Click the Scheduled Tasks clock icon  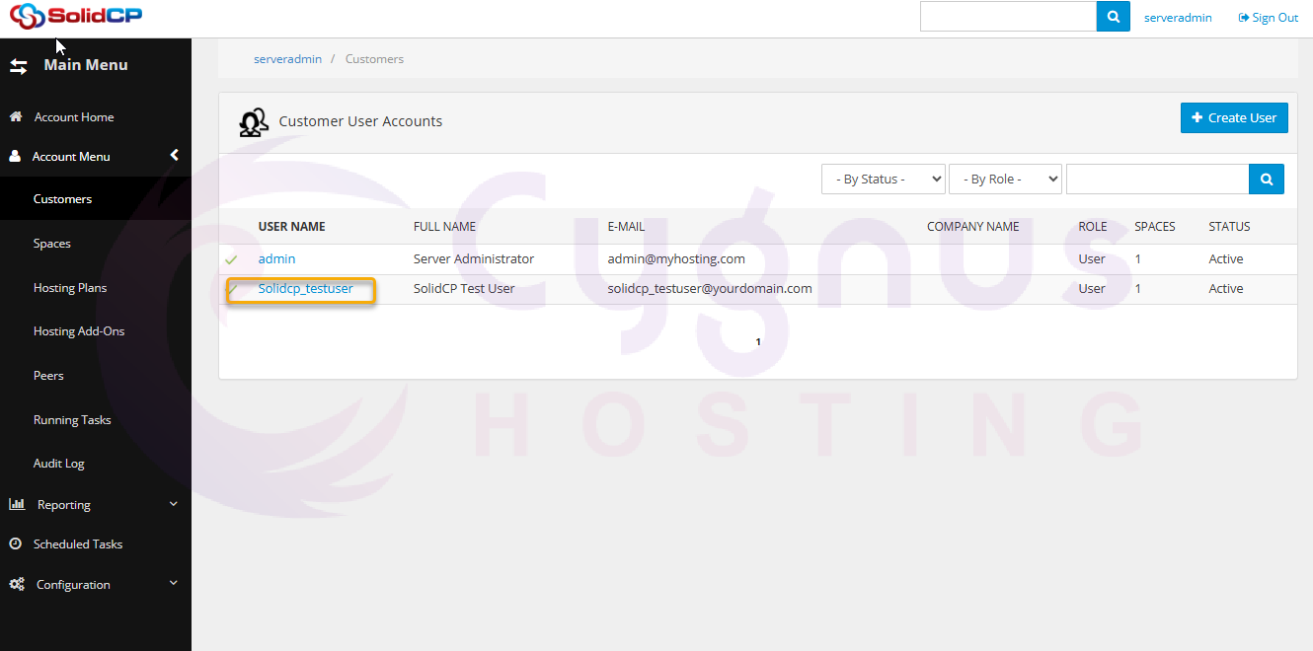[x=16, y=543]
